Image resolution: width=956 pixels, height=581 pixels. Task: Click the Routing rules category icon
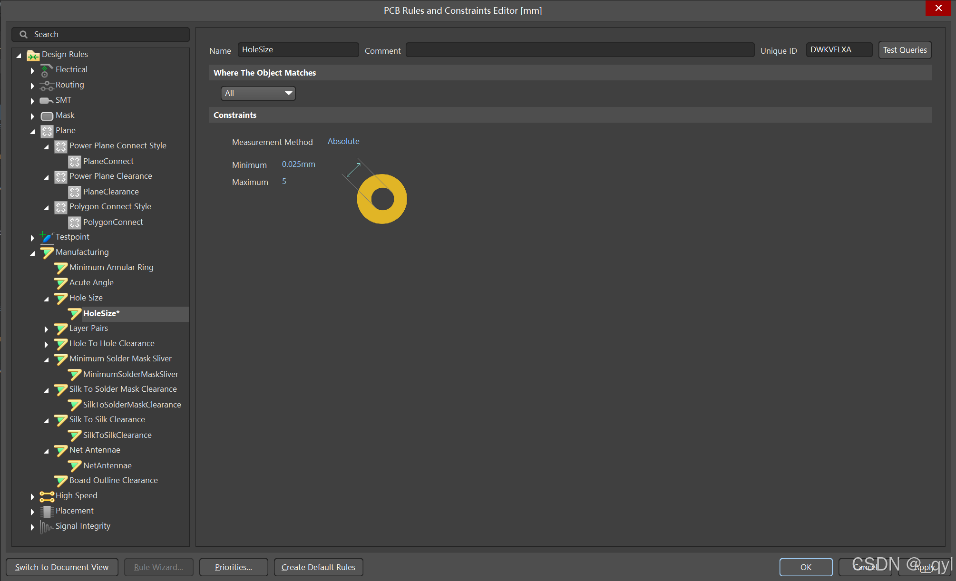[x=46, y=86]
